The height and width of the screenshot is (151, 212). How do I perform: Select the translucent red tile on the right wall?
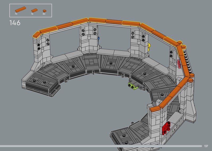[x=179, y=64]
